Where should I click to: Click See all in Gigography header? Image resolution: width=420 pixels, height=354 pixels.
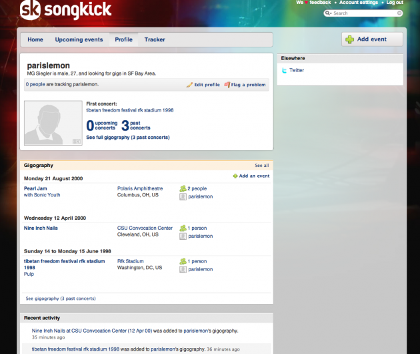coord(262,166)
